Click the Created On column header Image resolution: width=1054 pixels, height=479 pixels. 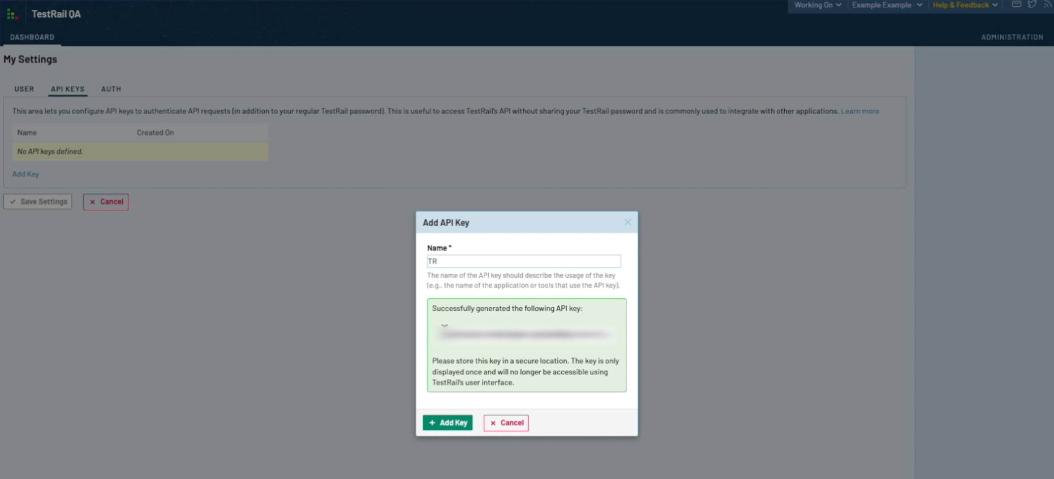(x=155, y=133)
